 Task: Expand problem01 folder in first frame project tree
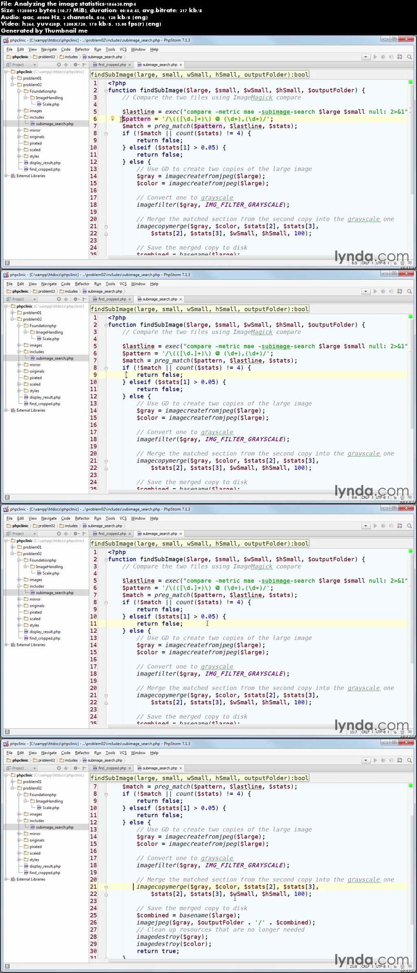[13, 78]
